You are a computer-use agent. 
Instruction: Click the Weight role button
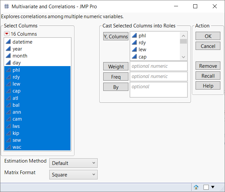pos(116,67)
